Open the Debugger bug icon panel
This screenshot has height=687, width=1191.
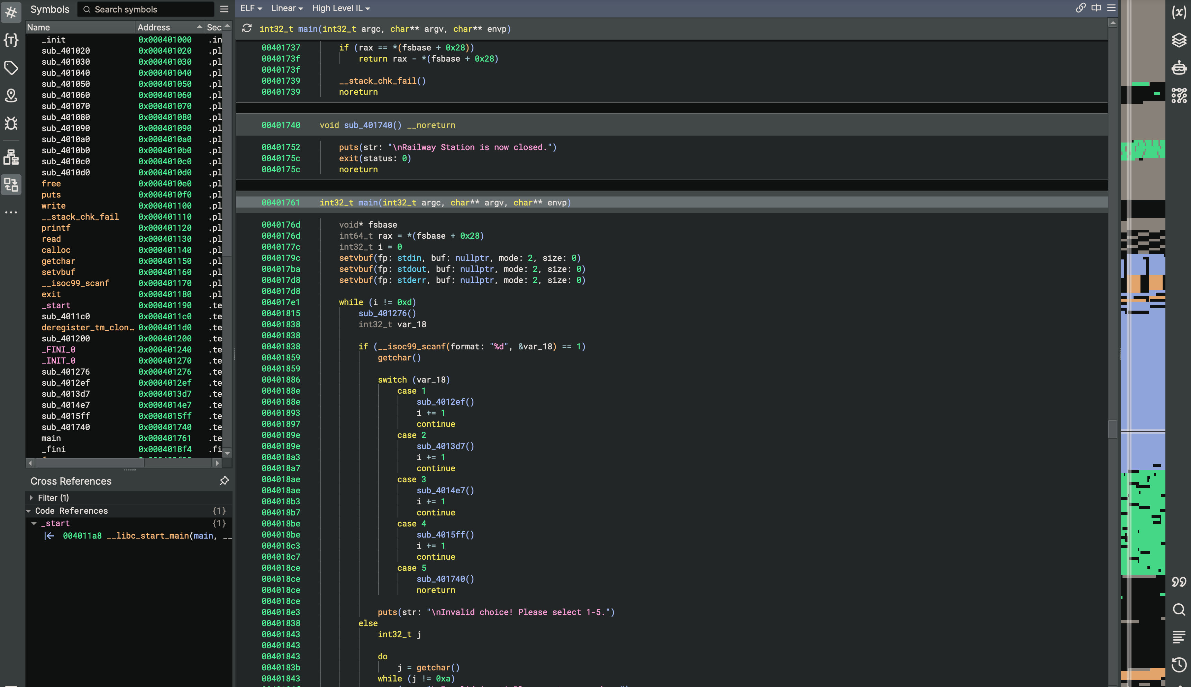click(11, 123)
